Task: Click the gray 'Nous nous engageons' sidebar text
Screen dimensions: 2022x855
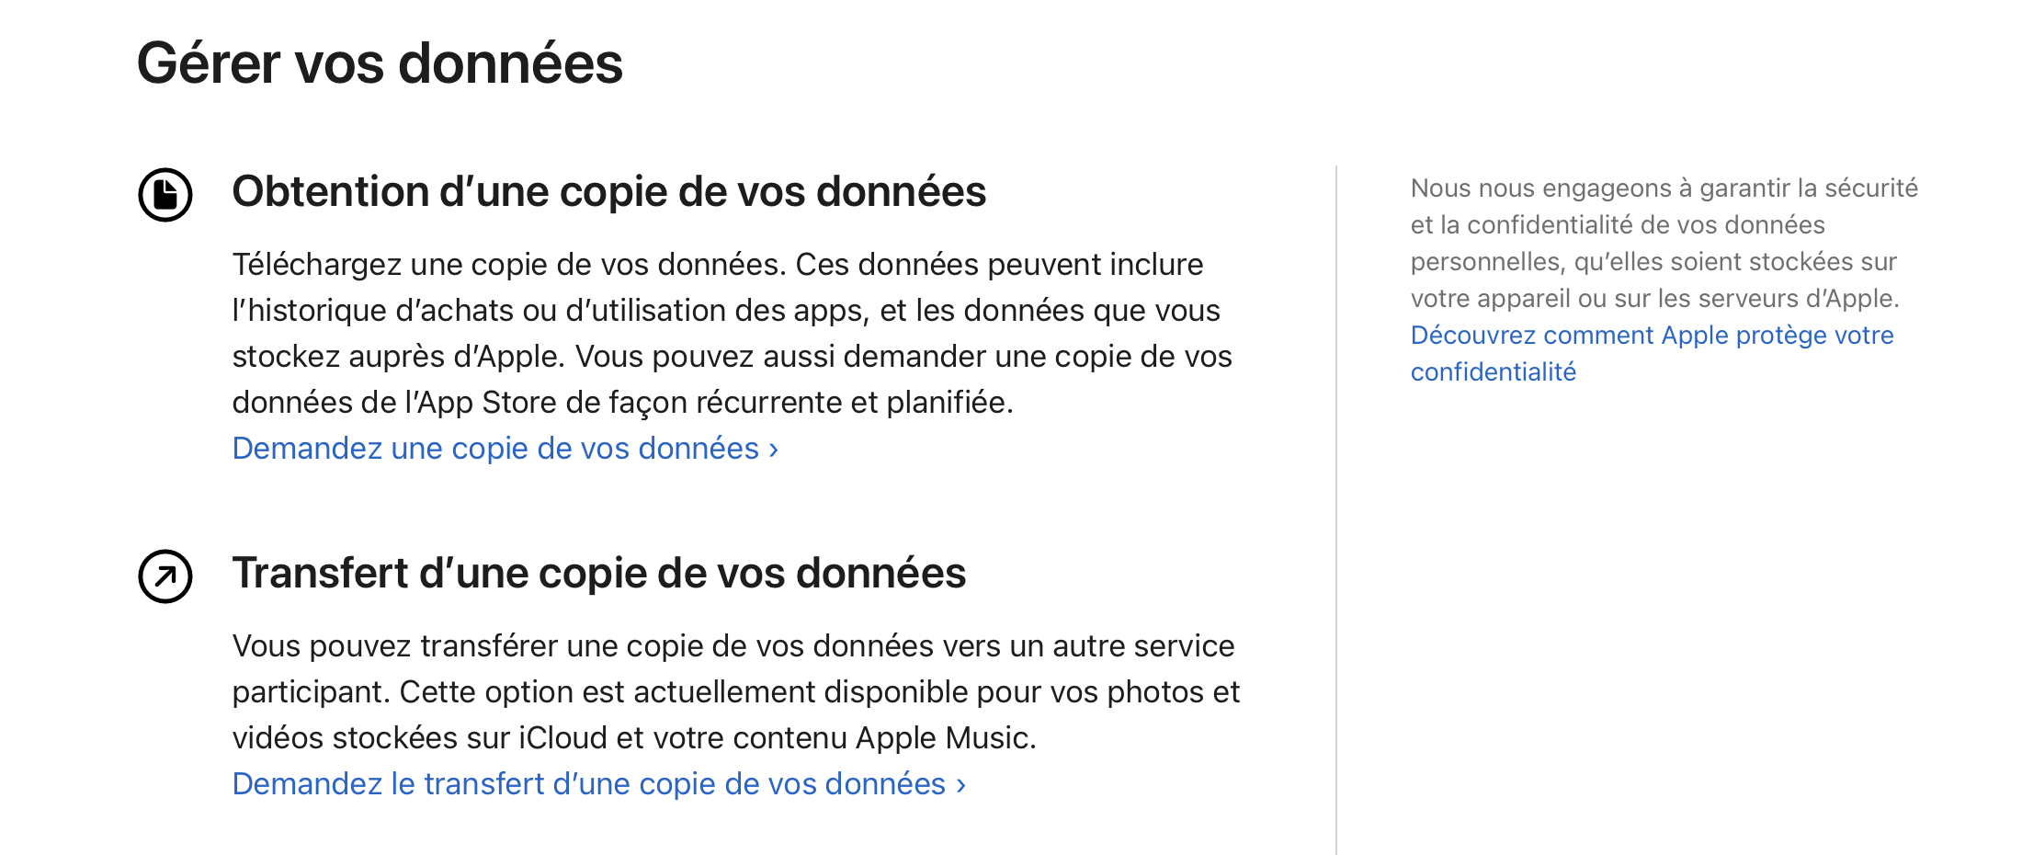Action: pos(1664,243)
